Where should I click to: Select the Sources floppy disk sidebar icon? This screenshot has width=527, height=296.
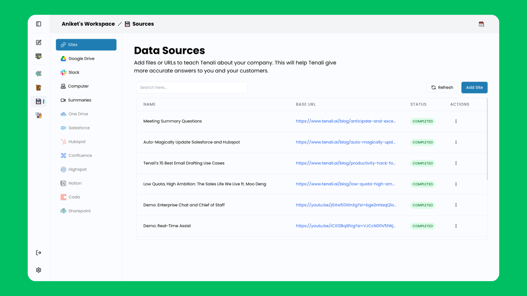coord(38,101)
